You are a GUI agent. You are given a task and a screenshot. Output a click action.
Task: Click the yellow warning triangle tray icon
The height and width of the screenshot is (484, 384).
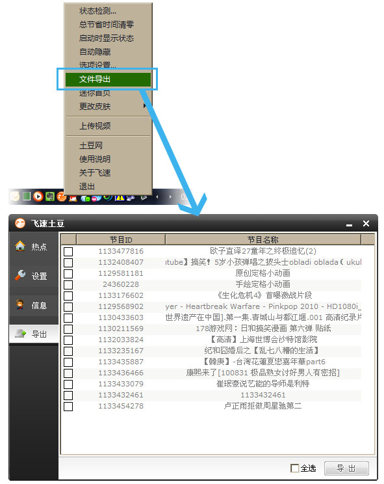tap(120, 198)
